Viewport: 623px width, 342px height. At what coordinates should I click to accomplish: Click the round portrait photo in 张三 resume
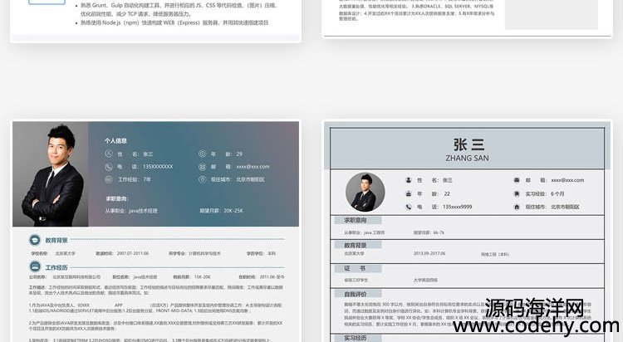(365, 192)
